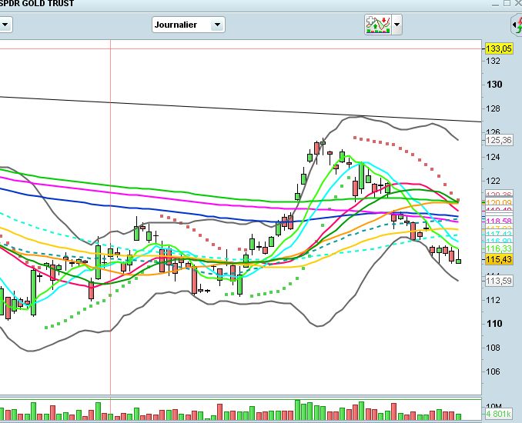The width and height of the screenshot is (522, 423).
Task: Expand the arrow beside the indicators icon
Action: coord(397,25)
